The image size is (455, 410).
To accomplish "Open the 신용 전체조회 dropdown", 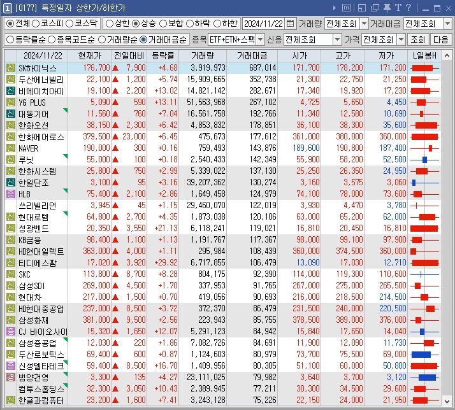I will (x=337, y=39).
